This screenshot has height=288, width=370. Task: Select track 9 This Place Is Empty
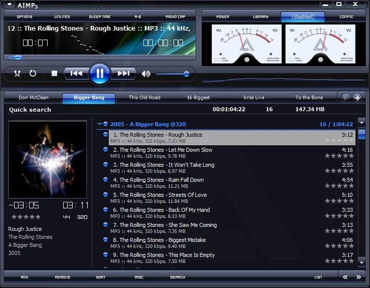[x=232, y=258]
